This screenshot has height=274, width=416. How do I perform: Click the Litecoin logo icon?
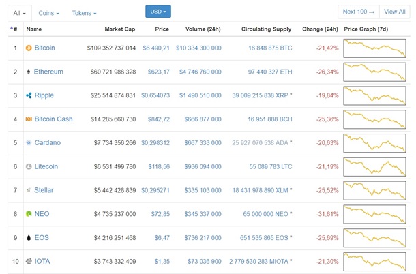(x=29, y=166)
